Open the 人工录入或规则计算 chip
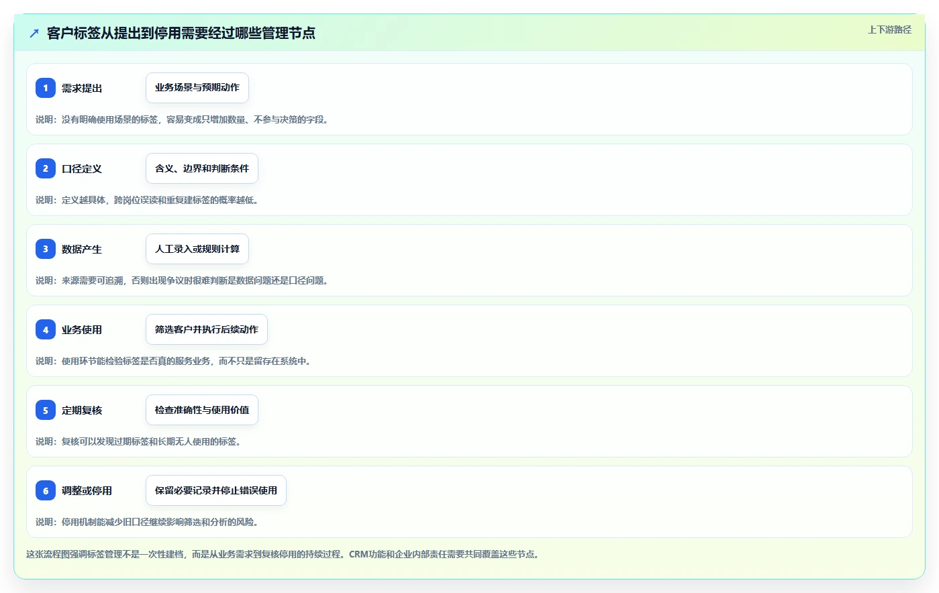This screenshot has width=939, height=593. (197, 249)
